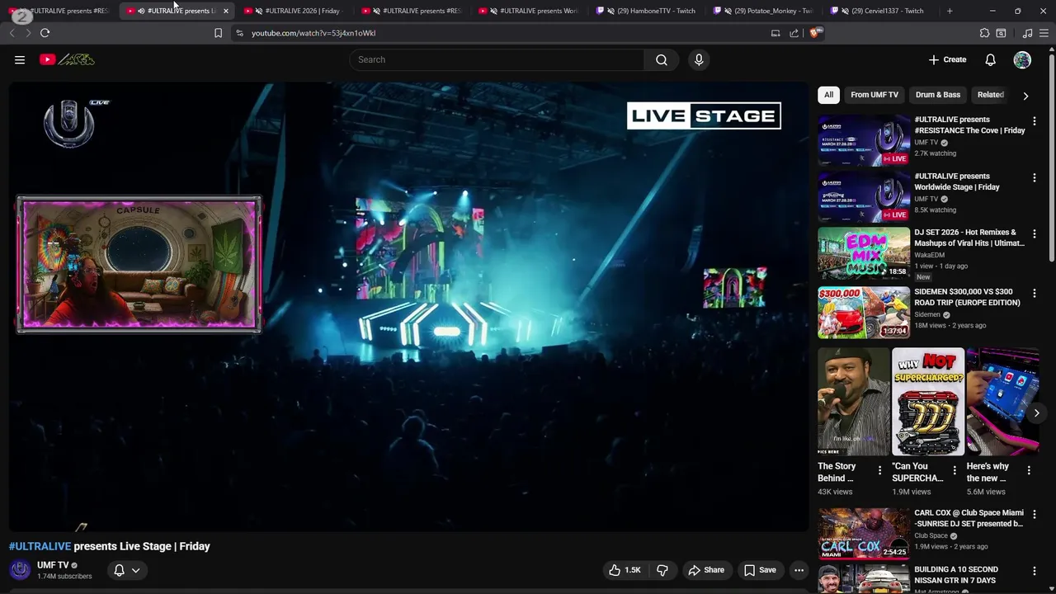Open browser main menu hamburger icon
This screenshot has height=594, width=1056.
[1044, 33]
